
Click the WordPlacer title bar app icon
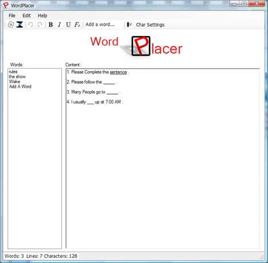pos(6,5)
